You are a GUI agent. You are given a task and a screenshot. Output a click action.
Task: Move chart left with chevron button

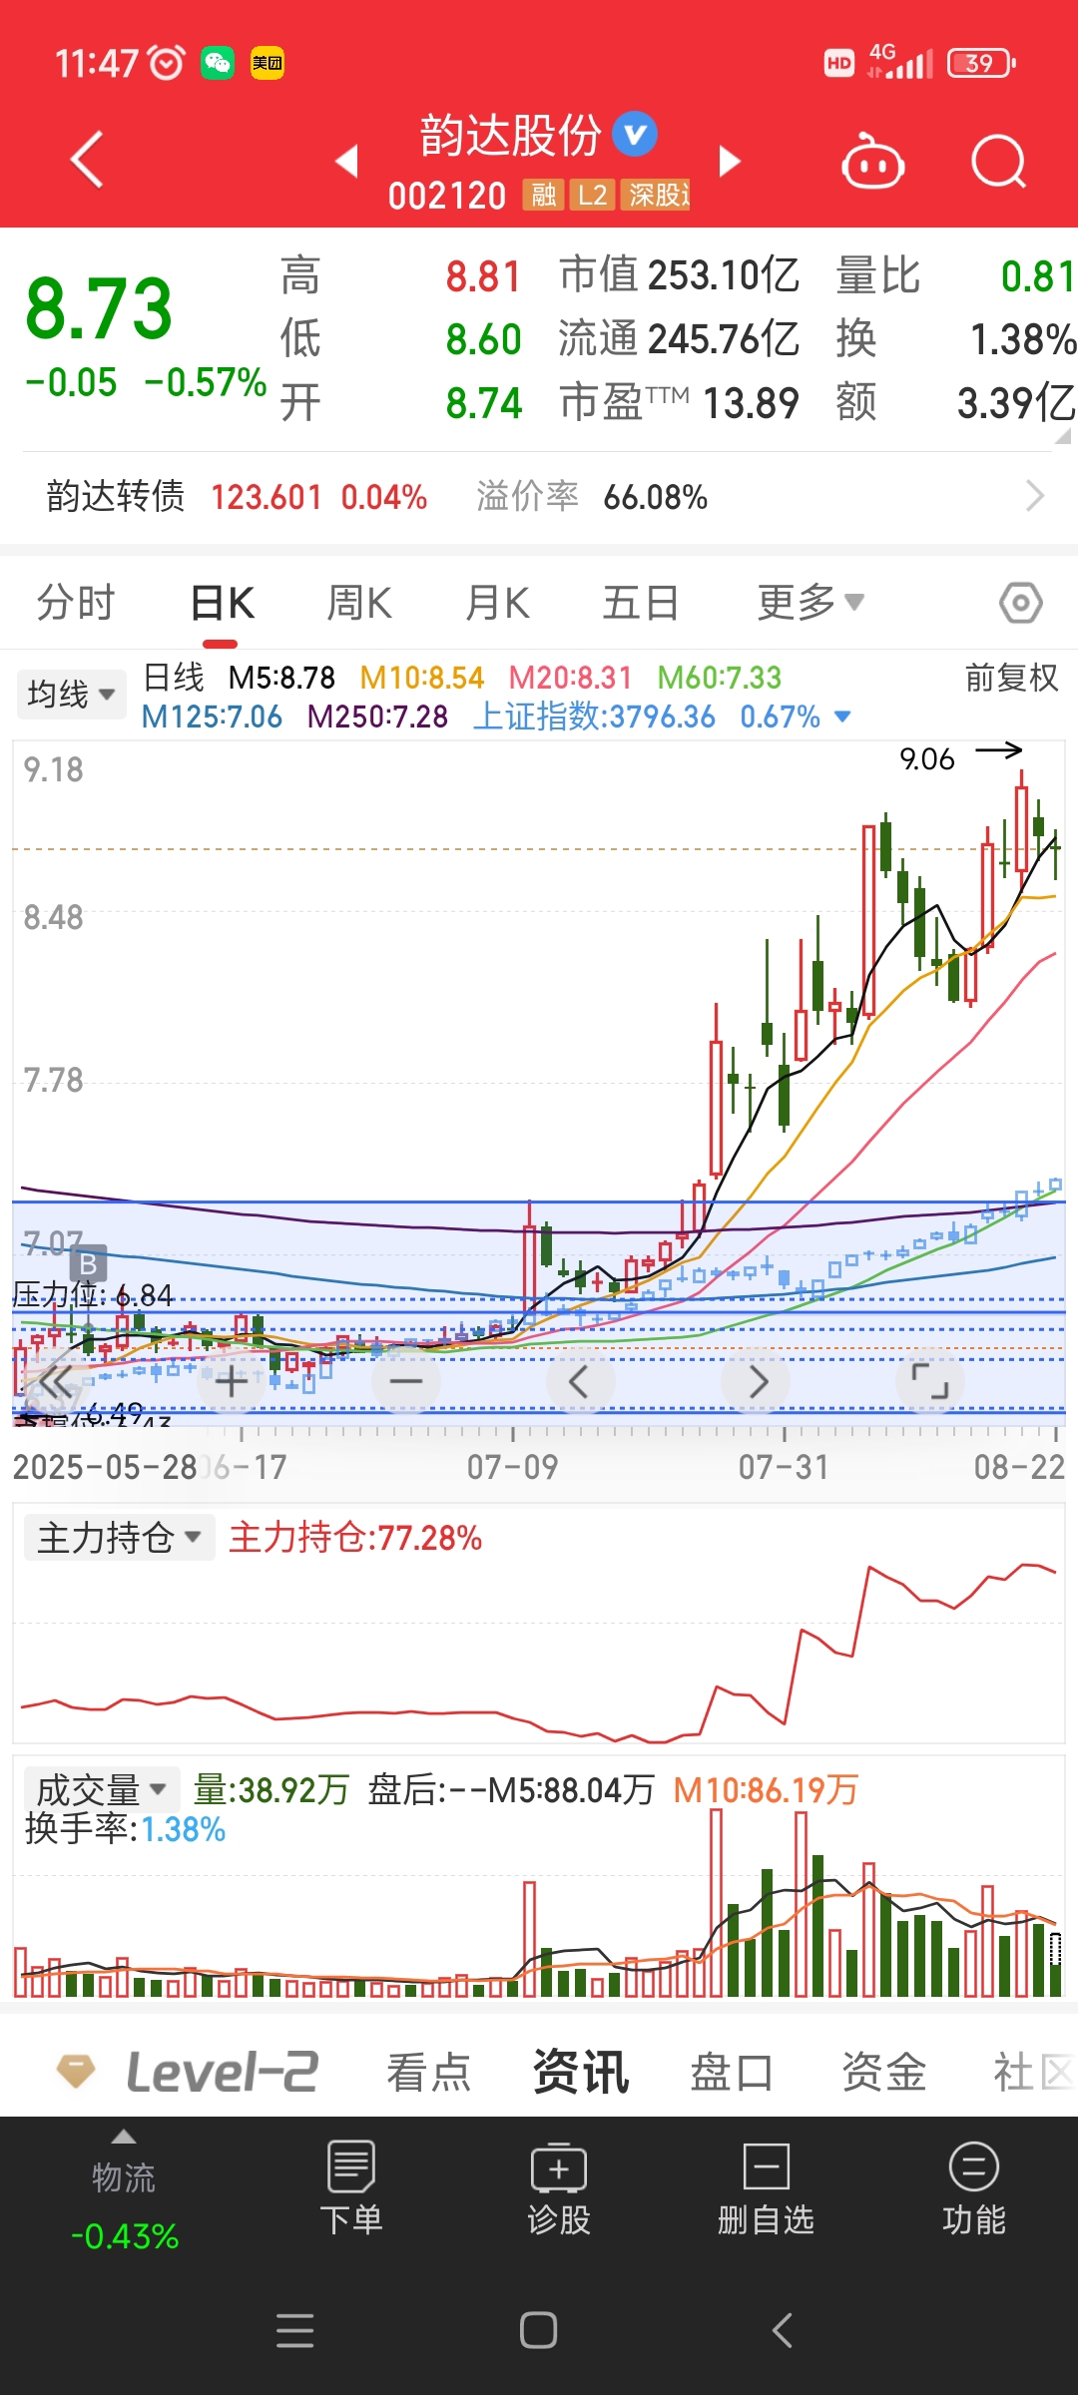[x=579, y=1382]
